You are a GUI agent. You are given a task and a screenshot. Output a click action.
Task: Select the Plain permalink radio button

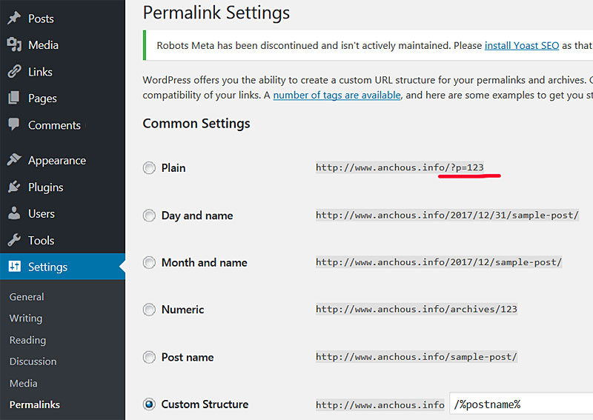pyautogui.click(x=149, y=168)
